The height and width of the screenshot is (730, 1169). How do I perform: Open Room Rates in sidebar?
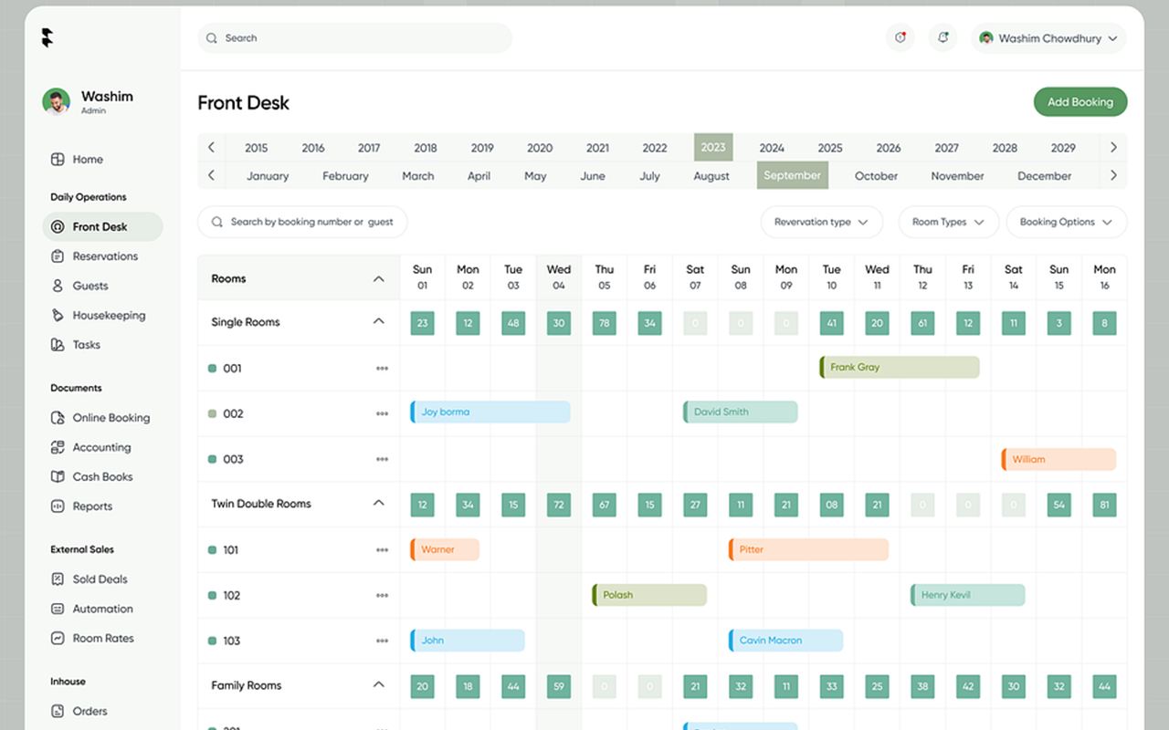[x=102, y=639]
